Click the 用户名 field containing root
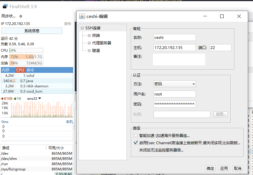 (175, 94)
